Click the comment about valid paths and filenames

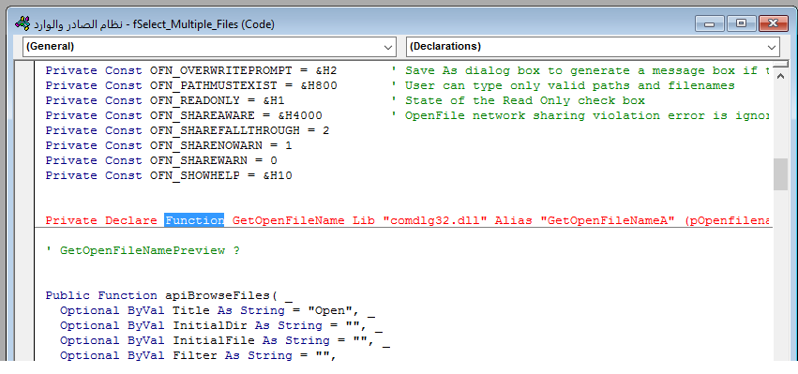click(563, 85)
